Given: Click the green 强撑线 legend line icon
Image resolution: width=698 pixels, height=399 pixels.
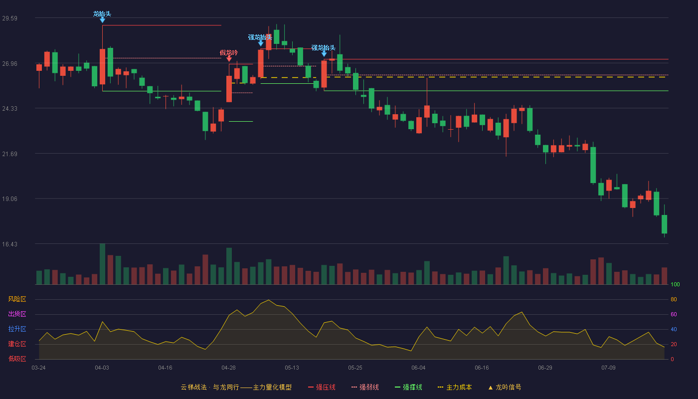Looking at the screenshot, I should point(397,388).
